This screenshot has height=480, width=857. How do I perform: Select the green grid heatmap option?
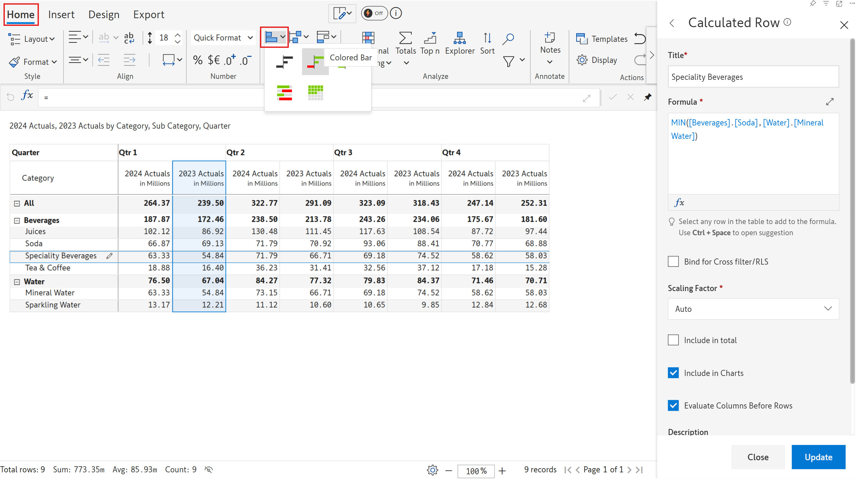click(315, 93)
